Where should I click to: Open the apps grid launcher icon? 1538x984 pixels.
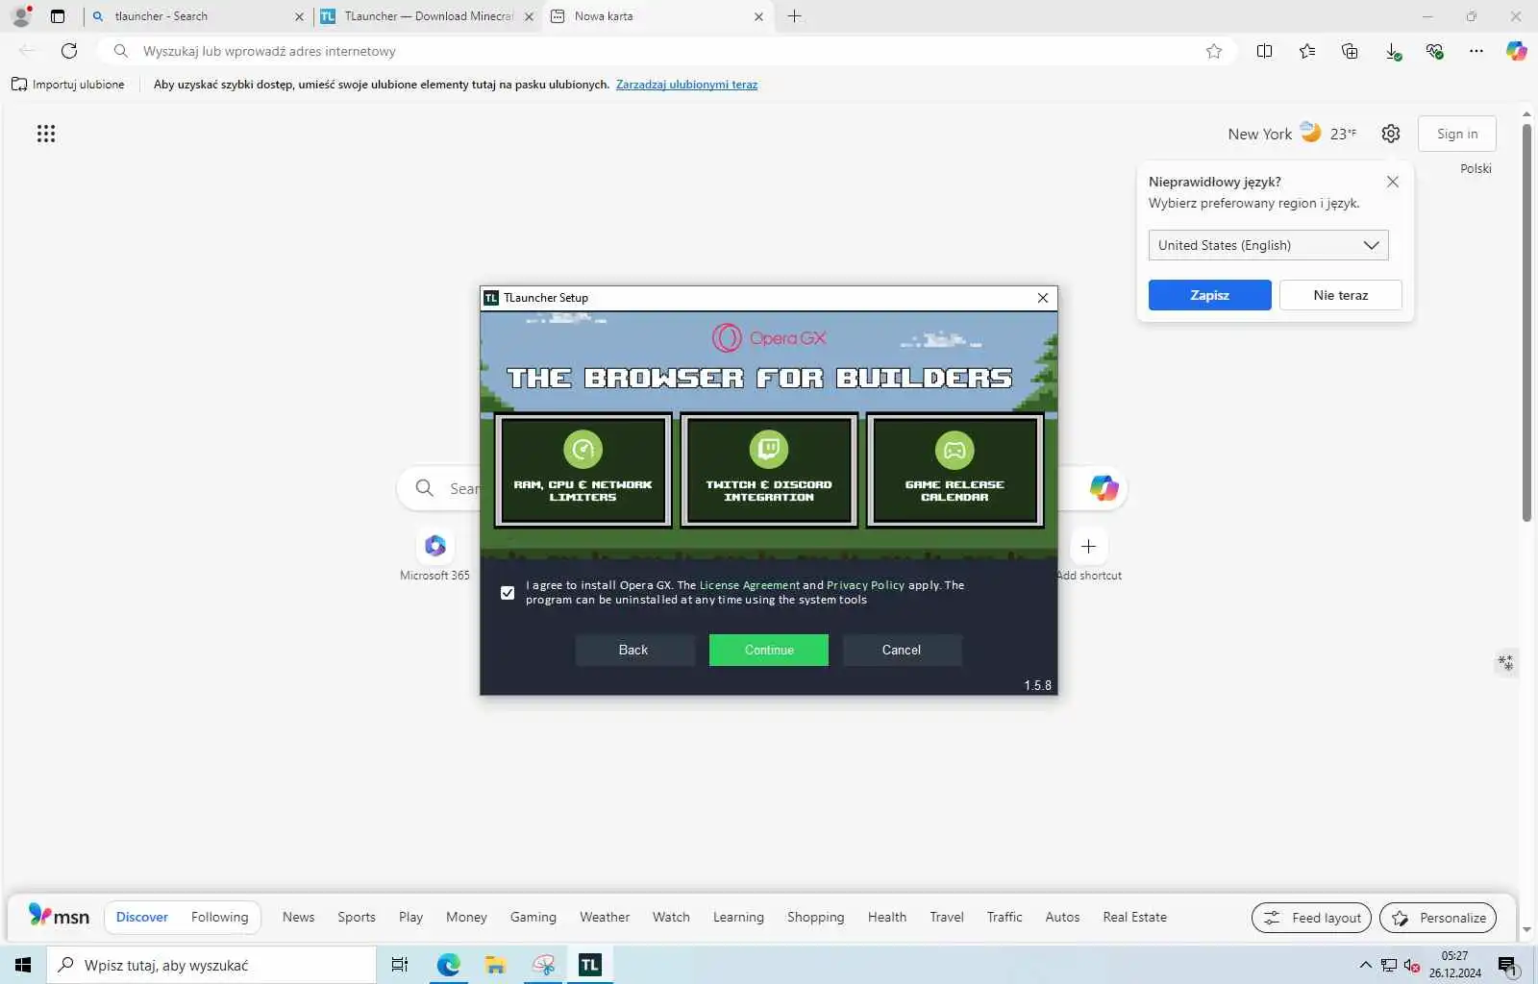tap(46, 134)
